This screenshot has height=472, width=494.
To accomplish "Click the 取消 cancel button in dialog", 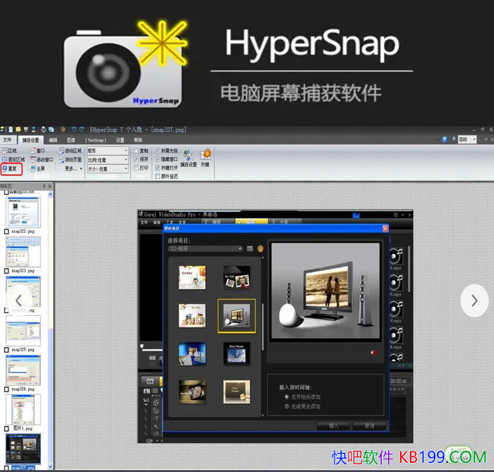I will (x=370, y=426).
